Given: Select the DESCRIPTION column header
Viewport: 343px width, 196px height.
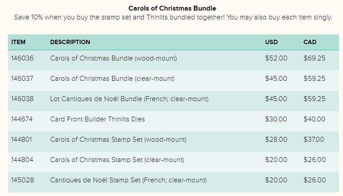Looking at the screenshot, I should [70, 42].
